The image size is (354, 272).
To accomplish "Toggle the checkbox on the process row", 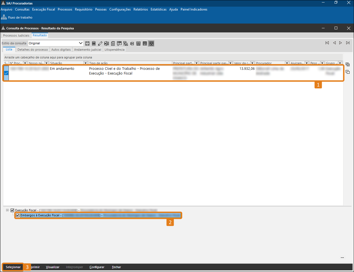I will point(6,73).
